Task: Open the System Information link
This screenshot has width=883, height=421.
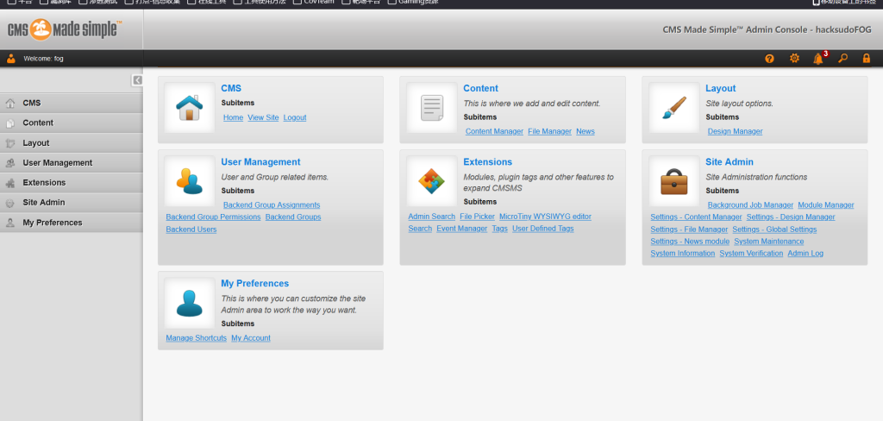Action: point(683,254)
